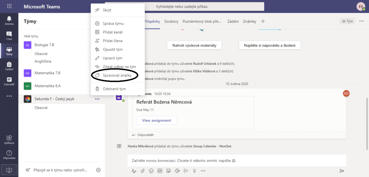Click Nahrát výukové materiály button

194,45
